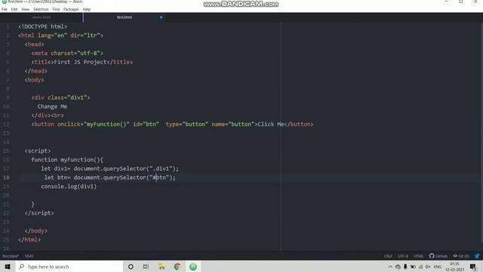Open Task View on the taskbar

coord(146,267)
